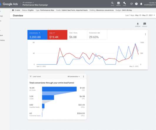Viewport: 156px width, 130px height.
Task: Open the Tools wrench icon
Action: point(125,3)
